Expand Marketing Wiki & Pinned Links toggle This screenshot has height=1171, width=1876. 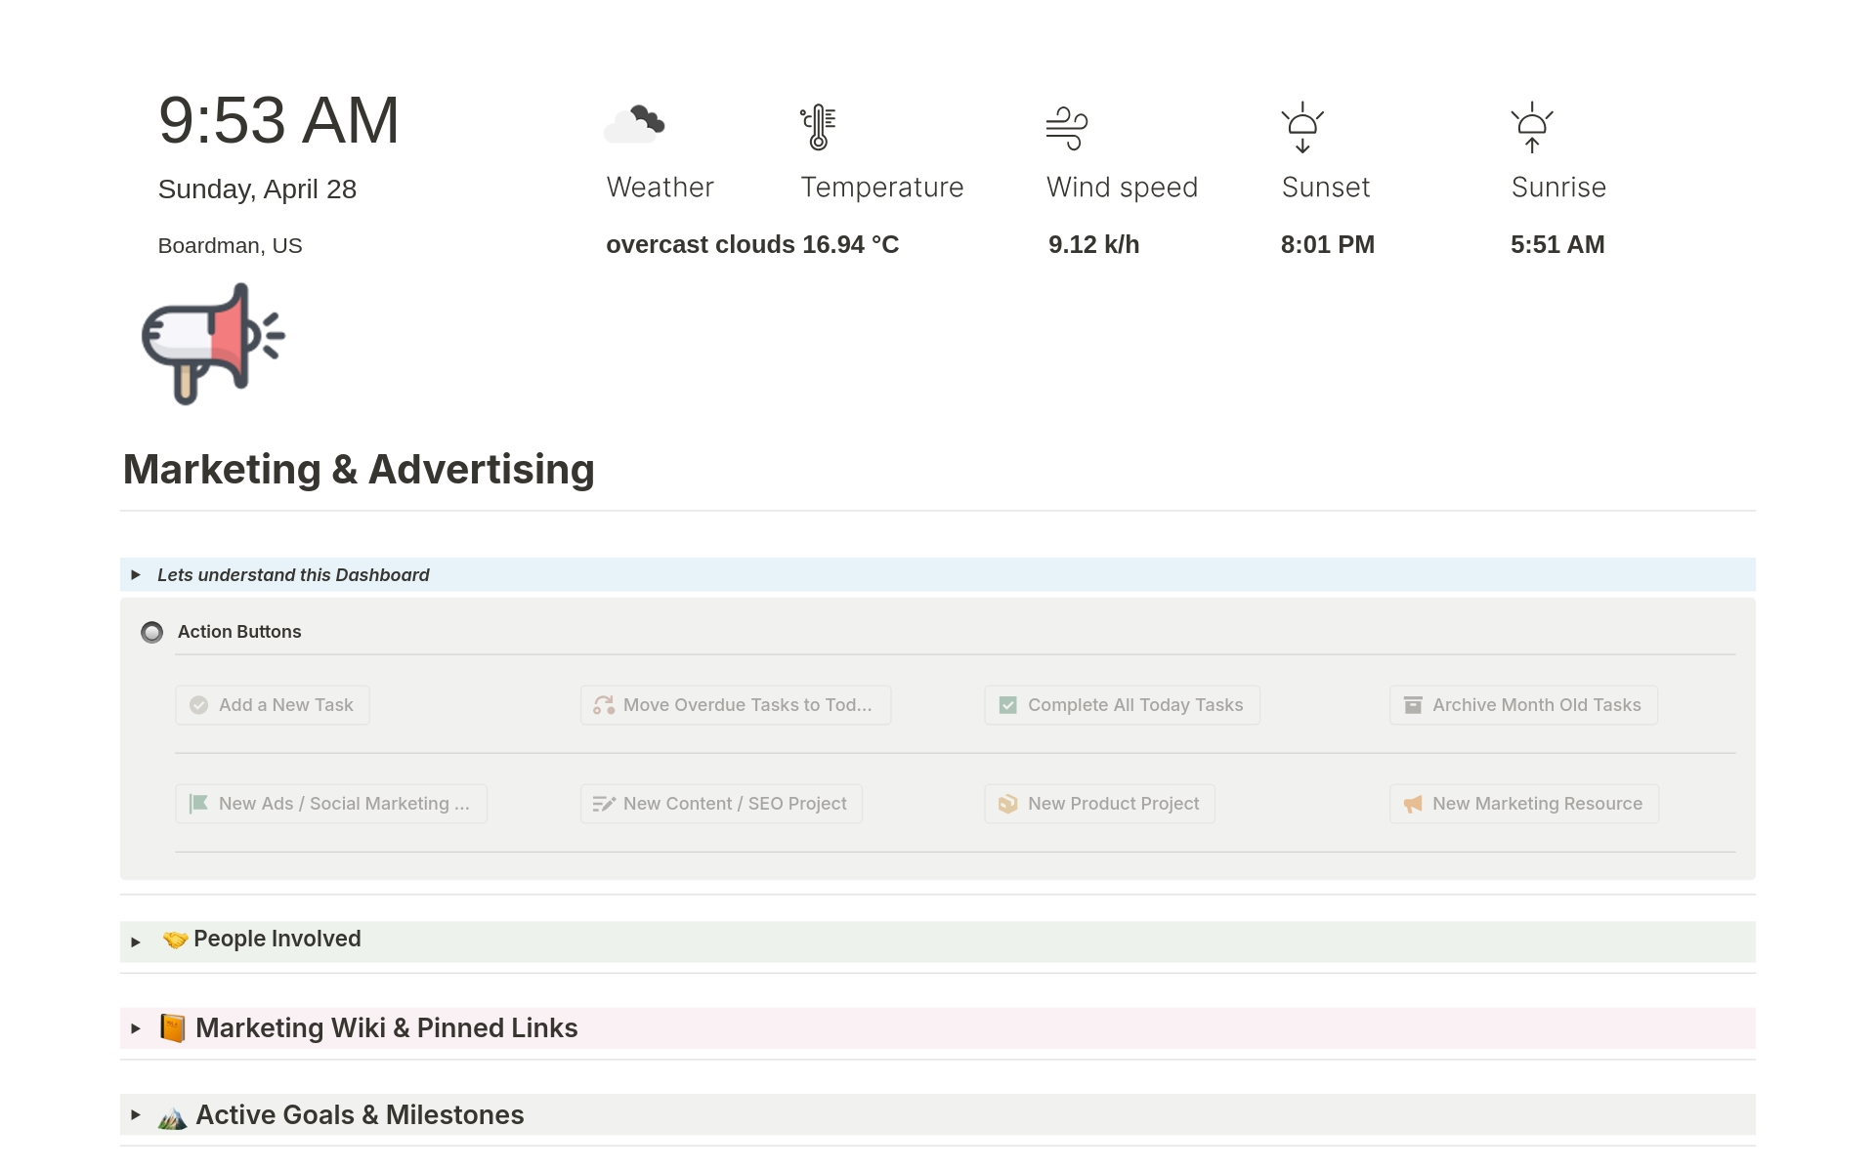tap(136, 1028)
